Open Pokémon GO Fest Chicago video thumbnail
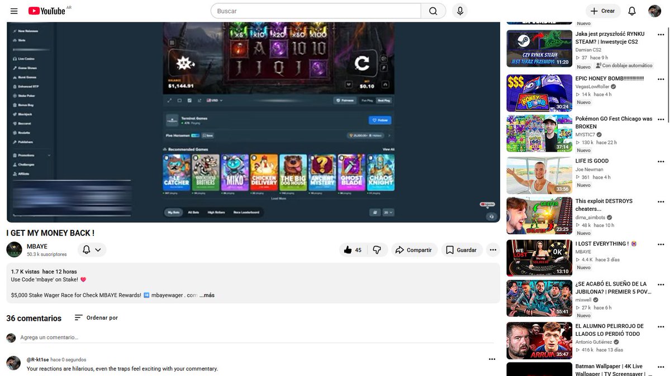670x376 pixels. 539,133
